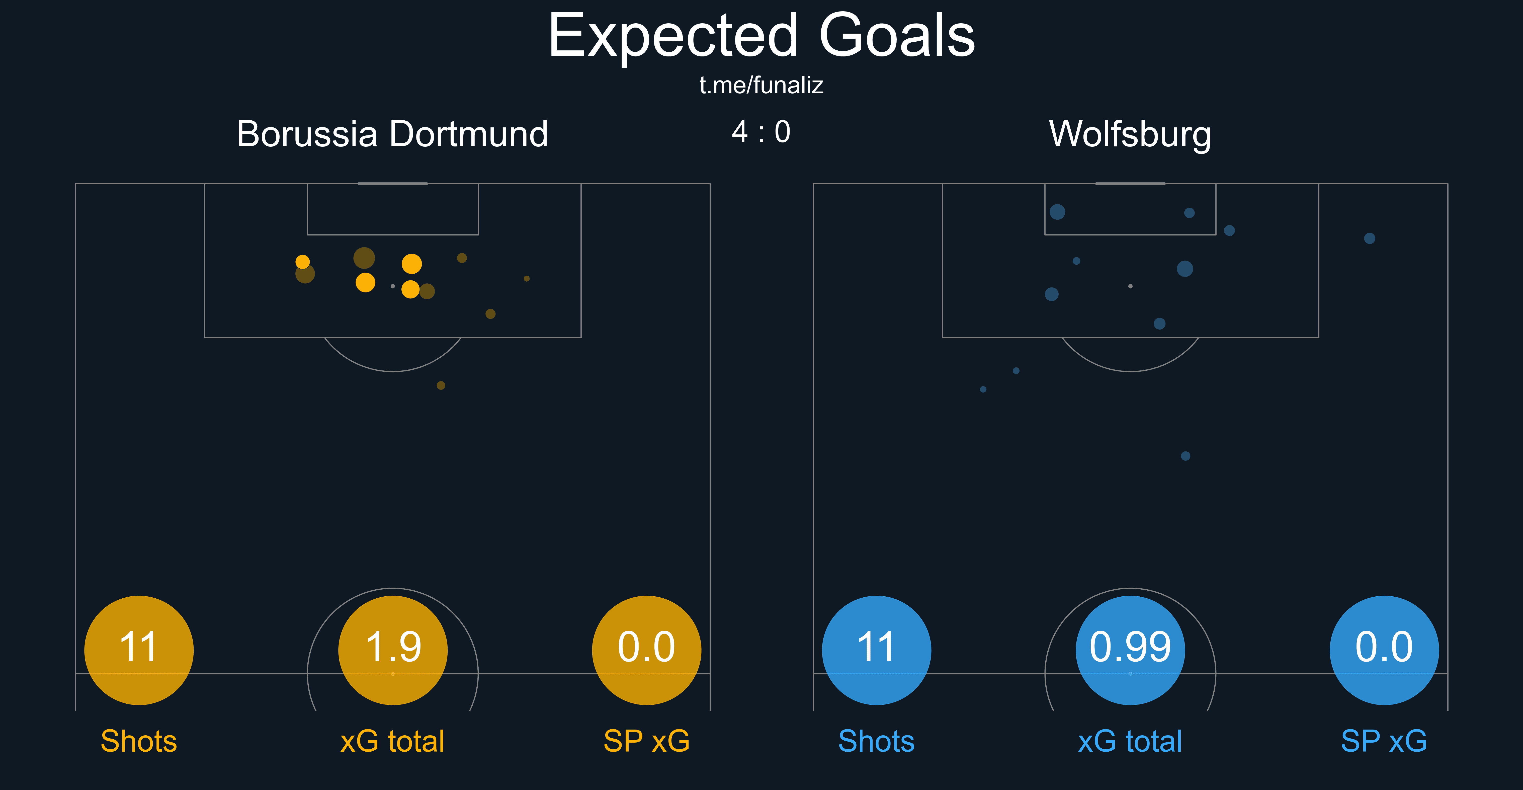Click Wolfsburg's xG total circle showing 0.99
1523x790 pixels.
1130,650
